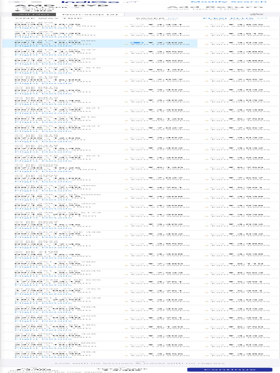Switch to the Non-stop (2) tab

90,15
